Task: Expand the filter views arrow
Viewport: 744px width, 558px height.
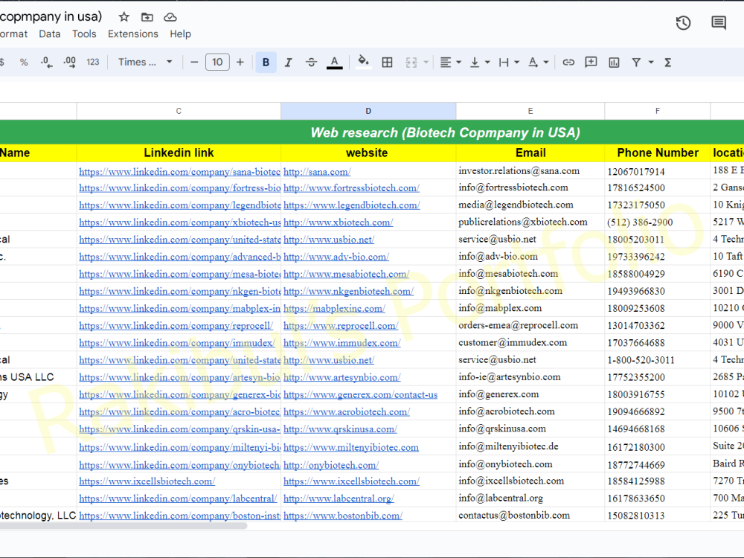Action: pos(651,62)
